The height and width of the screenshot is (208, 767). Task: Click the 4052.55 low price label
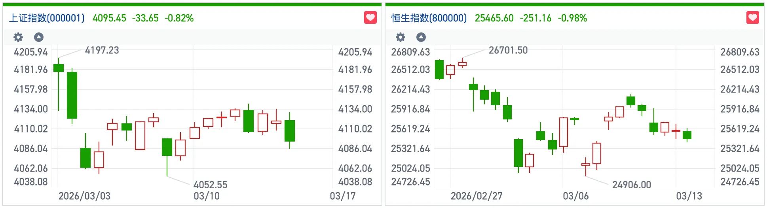210,185
